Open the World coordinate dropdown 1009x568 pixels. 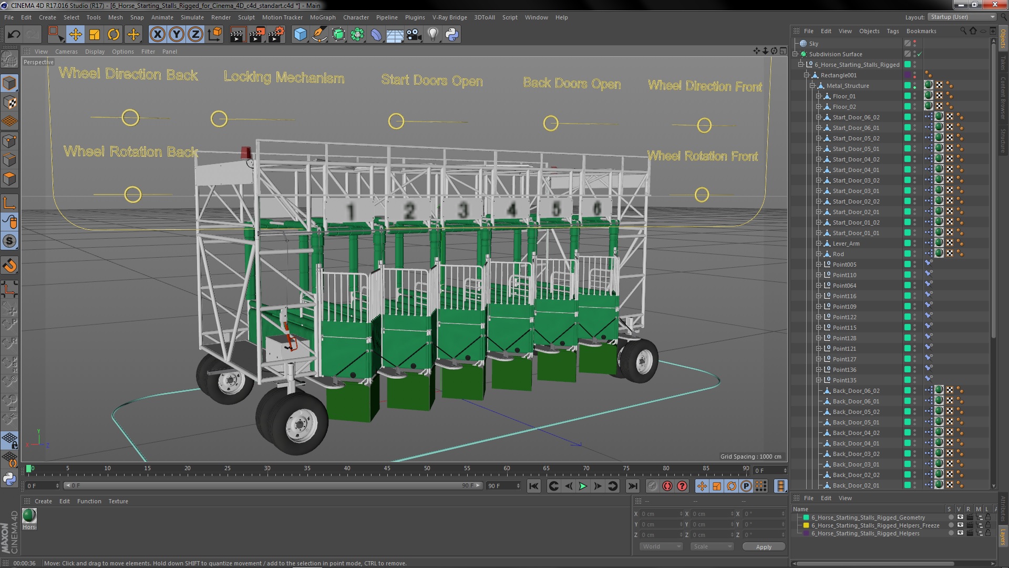coord(660,546)
